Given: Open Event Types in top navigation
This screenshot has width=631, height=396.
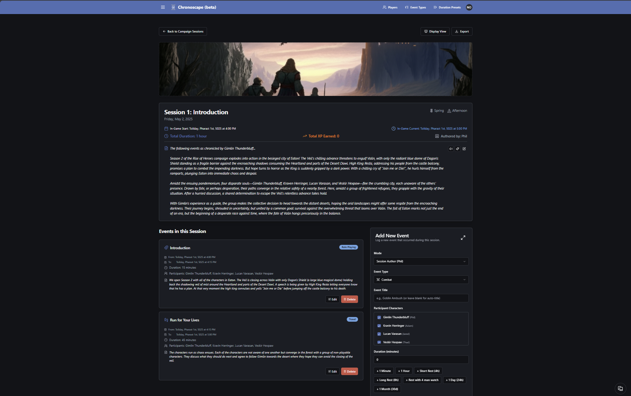Looking at the screenshot, I should (x=415, y=7).
